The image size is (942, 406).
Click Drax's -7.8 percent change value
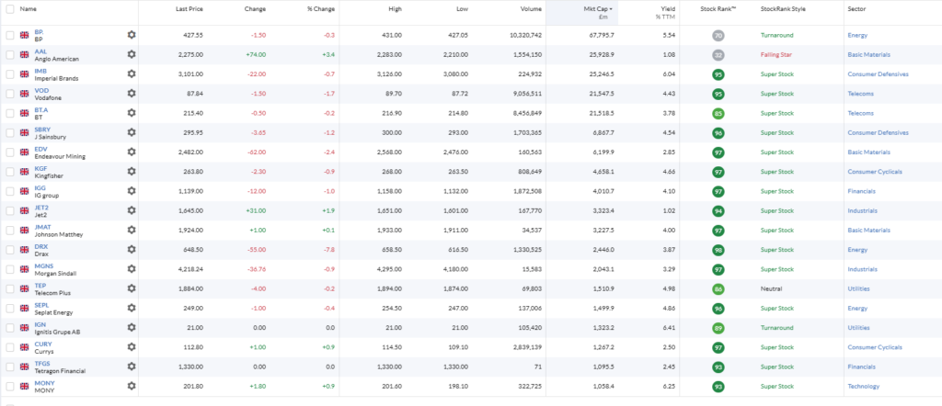(330, 250)
